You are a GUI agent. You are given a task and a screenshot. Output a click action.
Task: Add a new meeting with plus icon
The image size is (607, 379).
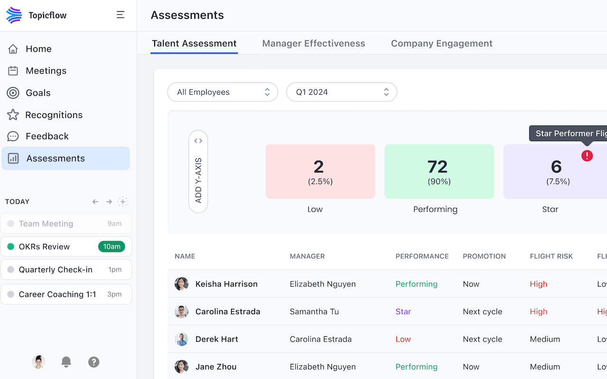click(x=123, y=202)
